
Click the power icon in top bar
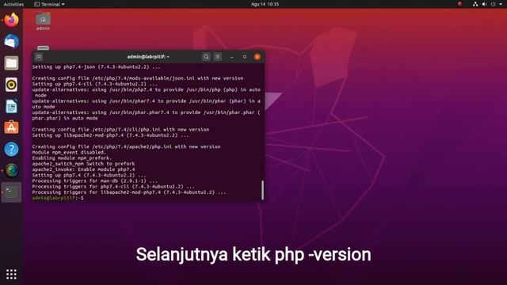[493, 4]
